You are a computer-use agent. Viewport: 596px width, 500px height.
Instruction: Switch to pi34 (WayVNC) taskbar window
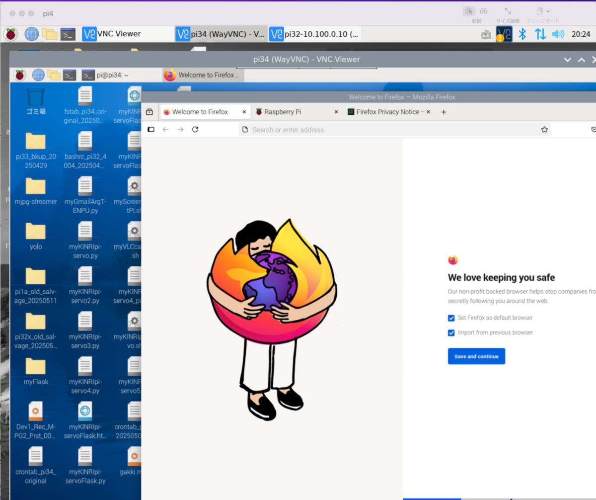(x=221, y=34)
